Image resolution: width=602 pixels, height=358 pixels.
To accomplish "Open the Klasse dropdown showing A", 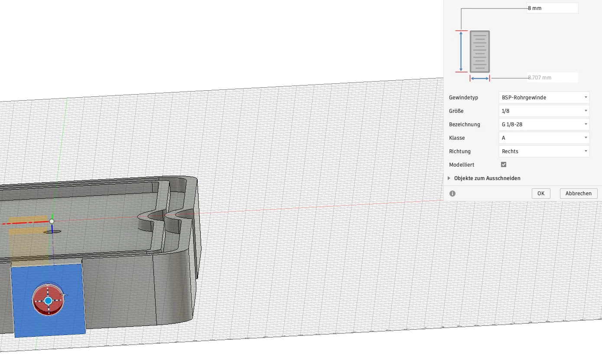I will click(x=544, y=138).
